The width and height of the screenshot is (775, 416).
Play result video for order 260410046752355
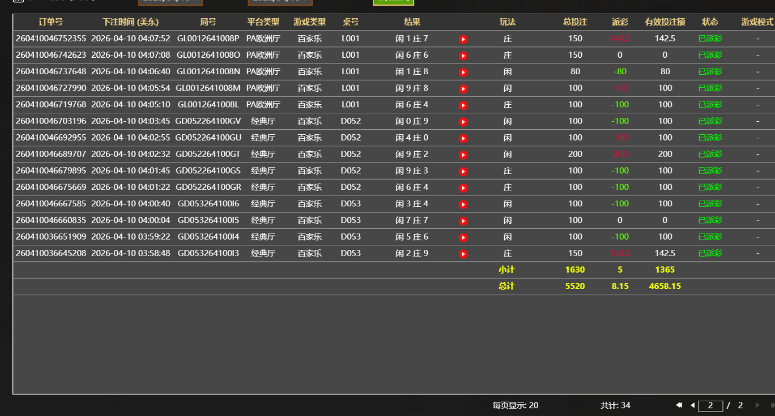[463, 39]
